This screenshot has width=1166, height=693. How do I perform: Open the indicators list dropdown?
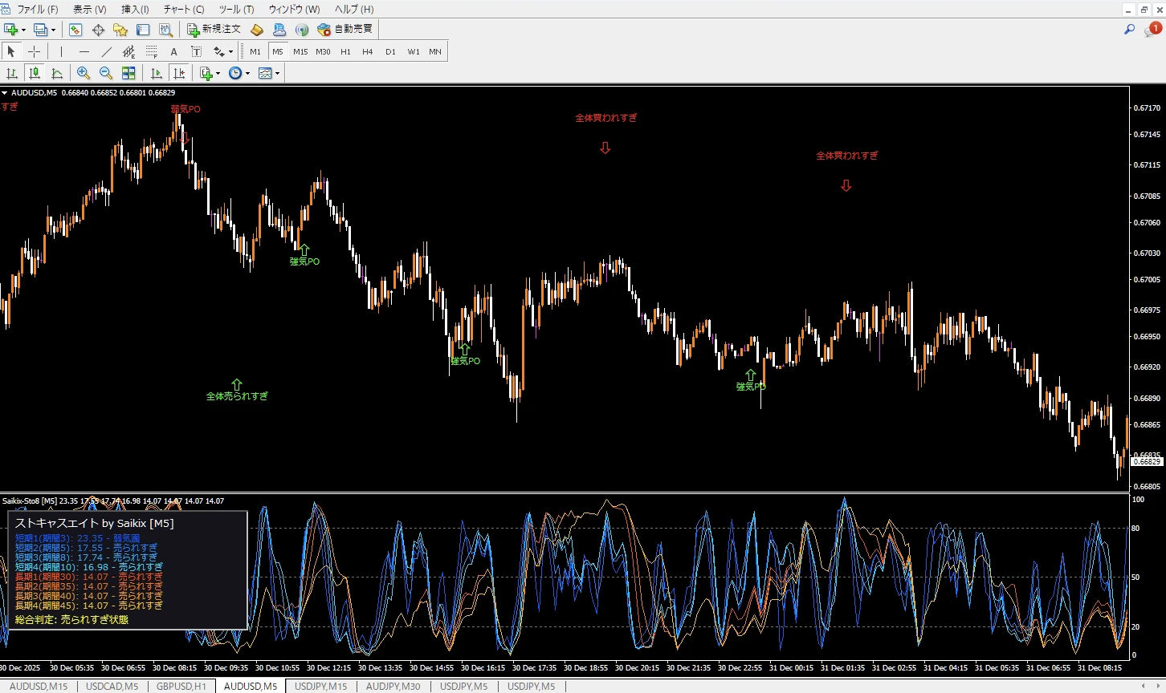click(x=218, y=73)
